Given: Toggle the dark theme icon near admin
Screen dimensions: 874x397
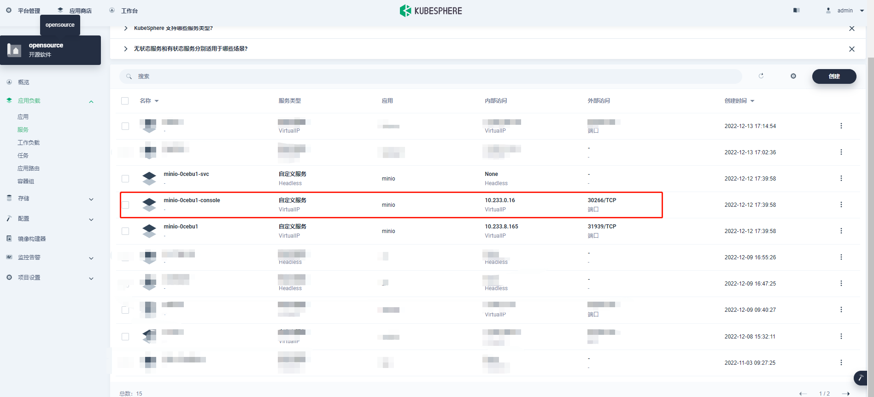Looking at the screenshot, I should click(796, 10).
